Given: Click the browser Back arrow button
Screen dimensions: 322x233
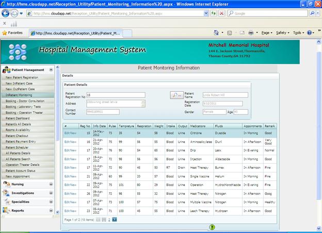Looking at the screenshot, I should tap(7, 13).
